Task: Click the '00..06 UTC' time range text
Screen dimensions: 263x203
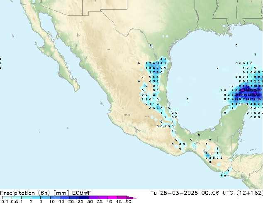Action: pos(217,193)
